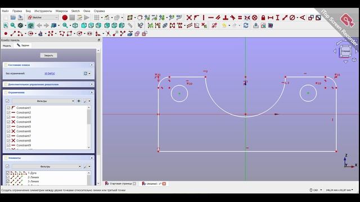Open the CAD navigation style status button
360x202 pixels.
[316, 190]
